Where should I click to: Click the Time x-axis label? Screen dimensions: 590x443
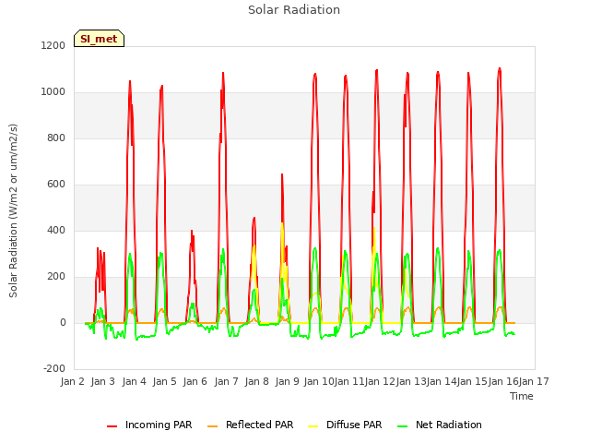pos(522,396)
